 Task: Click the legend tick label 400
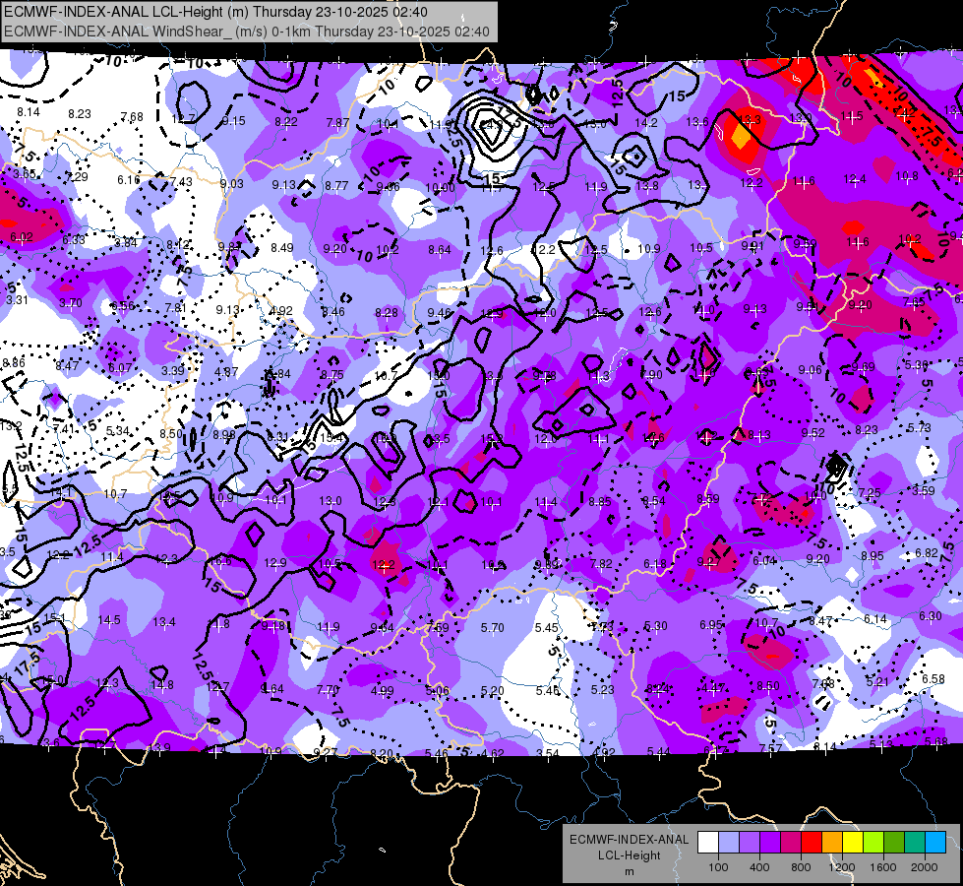pos(759,867)
